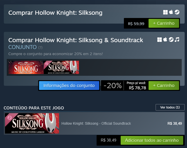
Task: Click the (?) help icon next to CONJUNTO
Action: 40,47
